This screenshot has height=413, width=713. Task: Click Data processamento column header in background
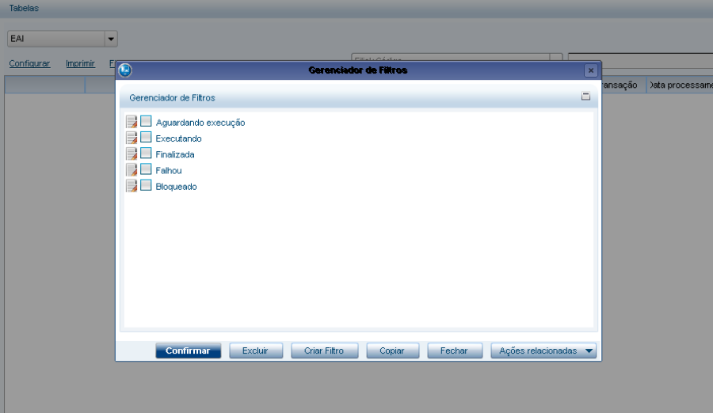680,85
